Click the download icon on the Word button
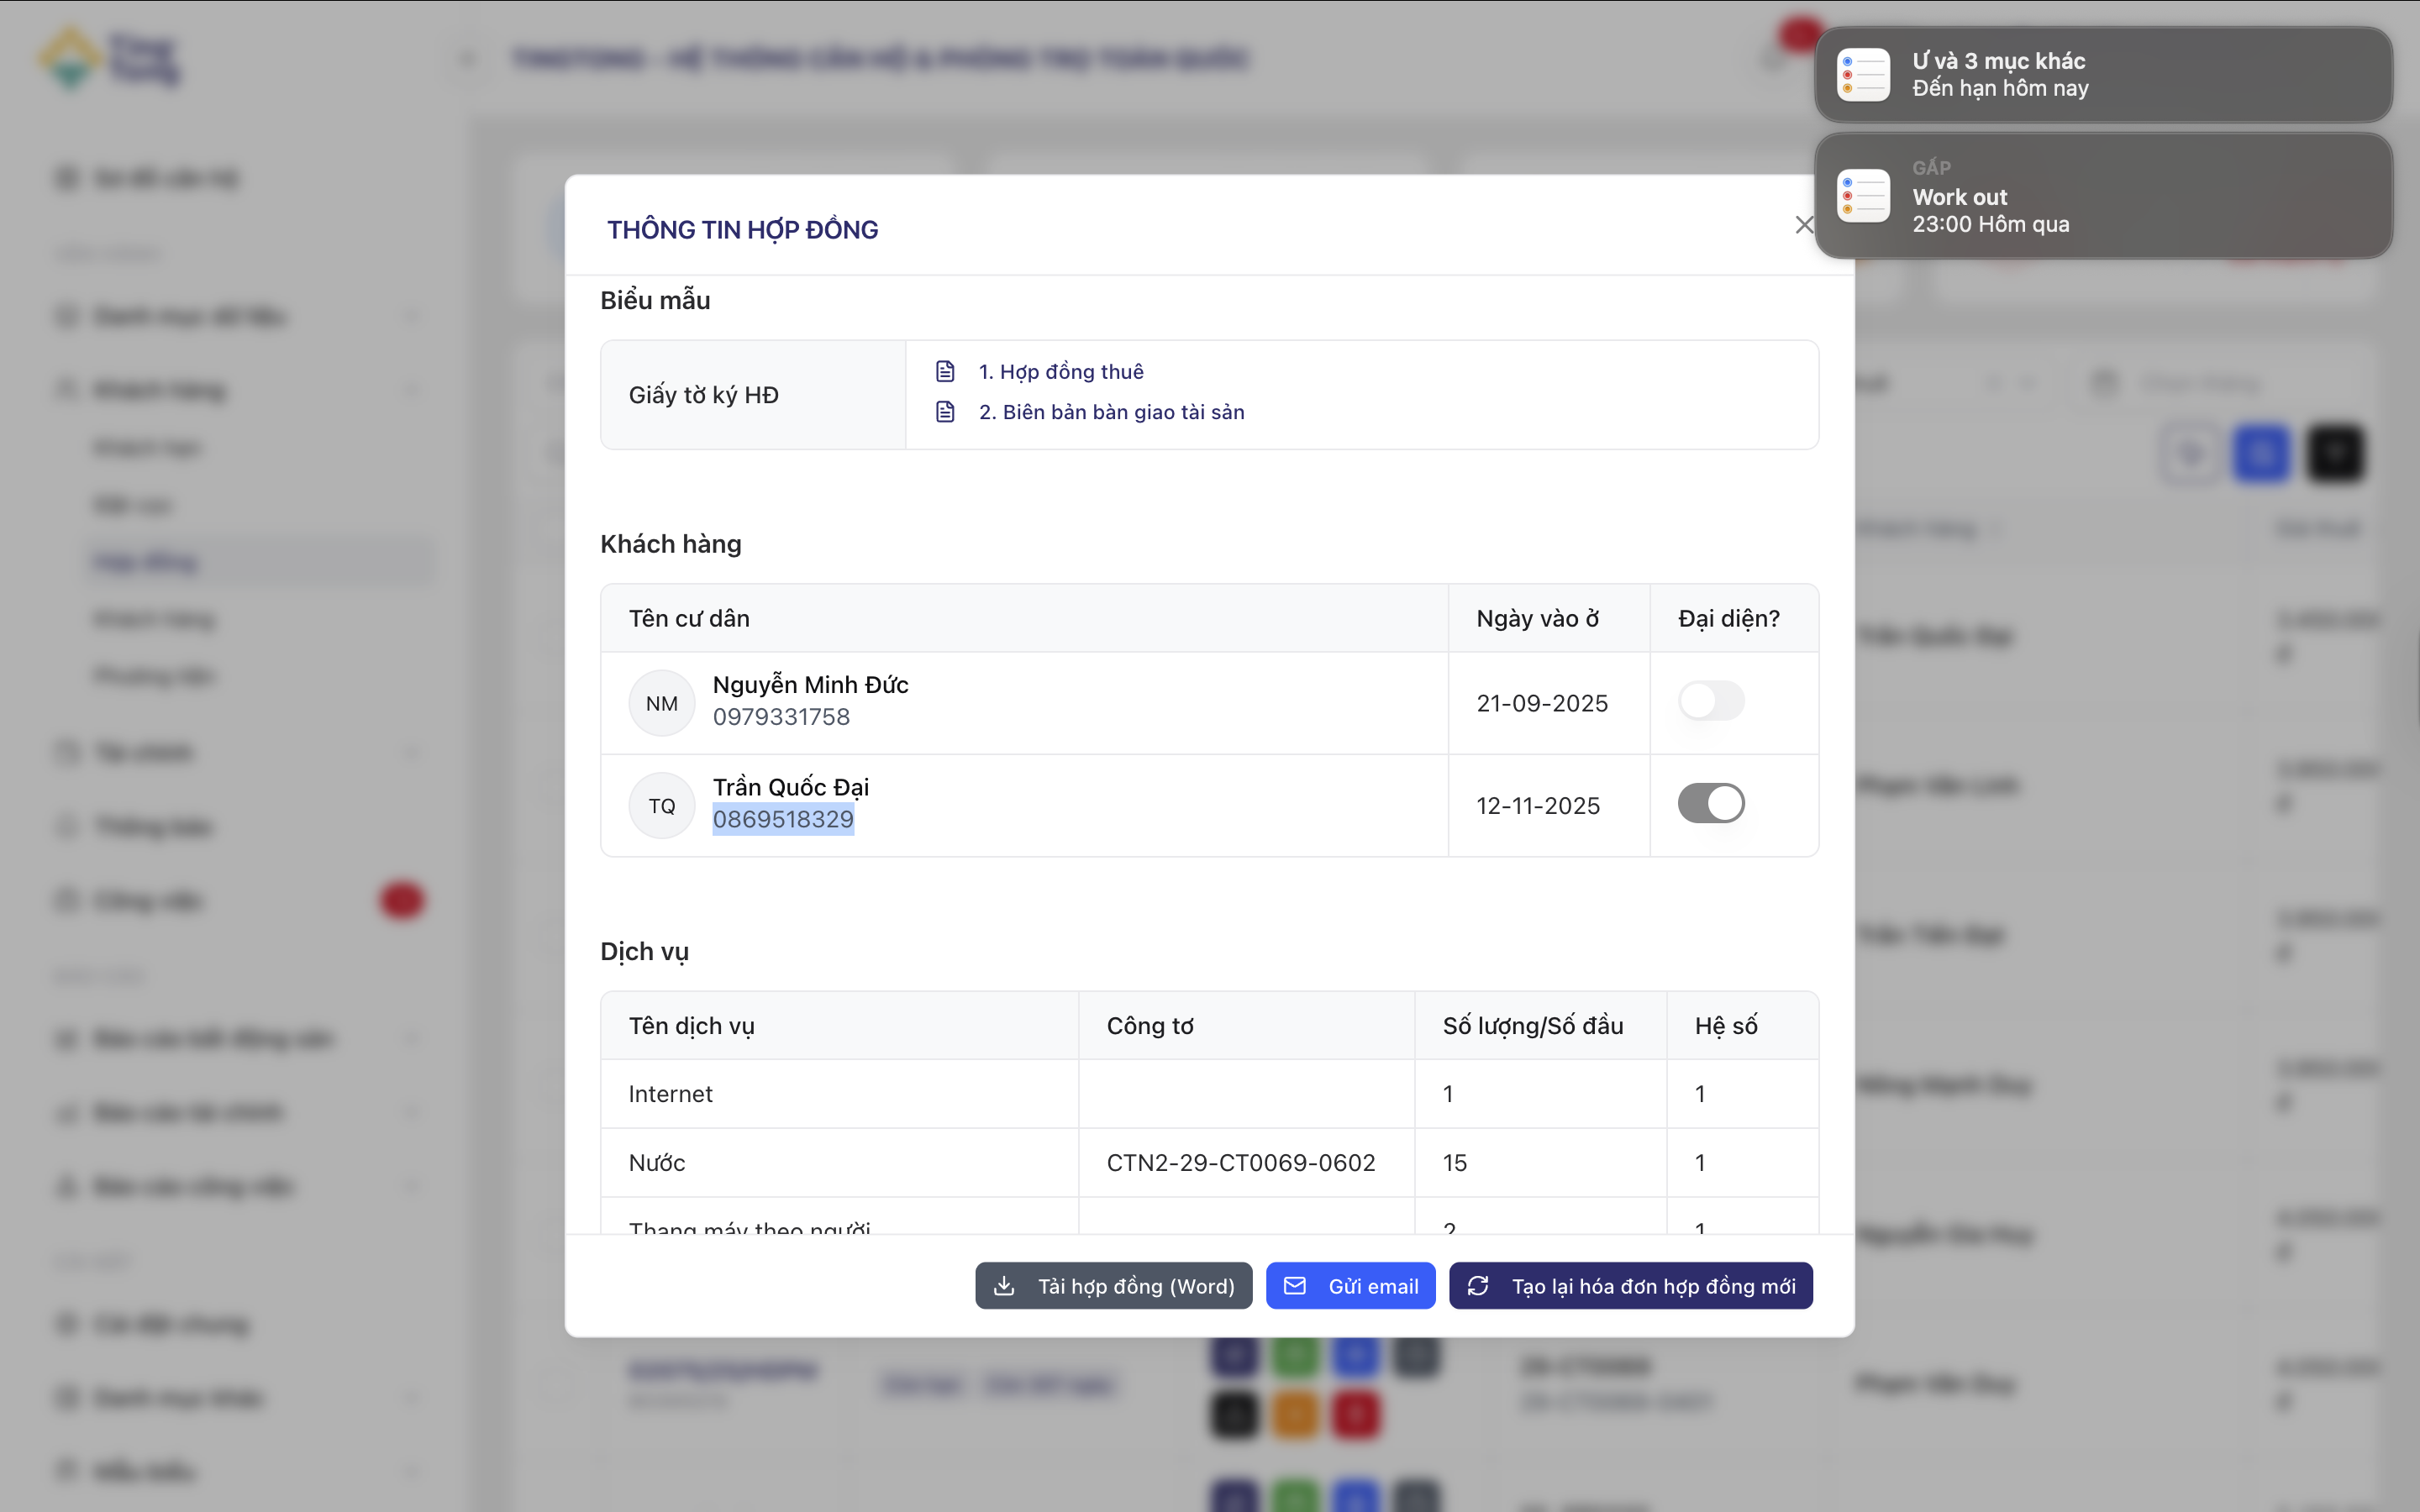Viewport: 2420px width, 1512px height. coord(1004,1286)
